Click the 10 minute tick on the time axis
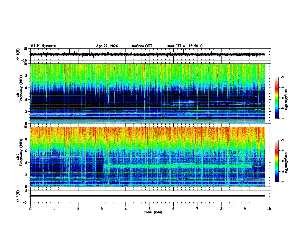Image resolution: width=303 pixels, height=234 pixels. point(269,209)
